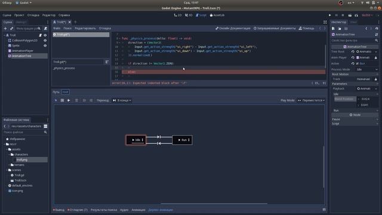Open the Проект menu

(x=19, y=15)
